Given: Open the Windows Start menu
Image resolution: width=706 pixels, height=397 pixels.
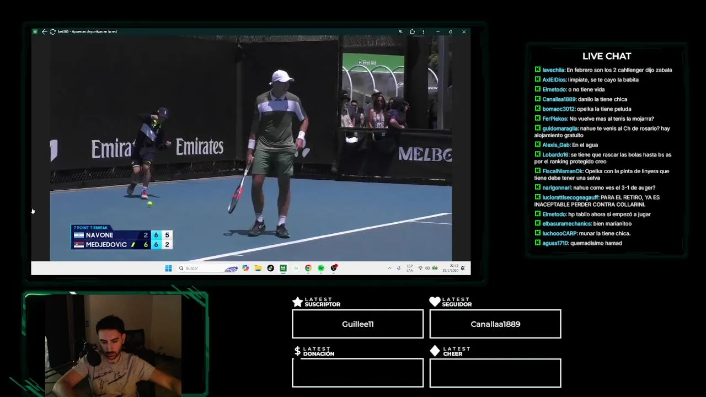Looking at the screenshot, I should 168,268.
